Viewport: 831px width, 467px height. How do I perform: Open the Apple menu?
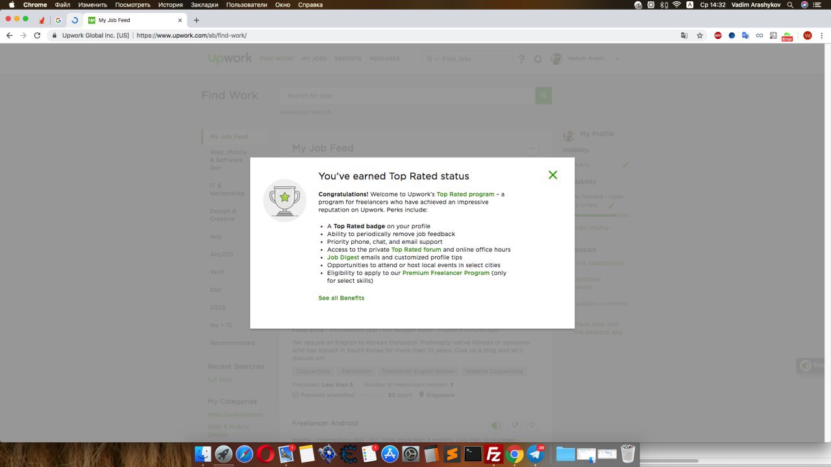pos(11,5)
